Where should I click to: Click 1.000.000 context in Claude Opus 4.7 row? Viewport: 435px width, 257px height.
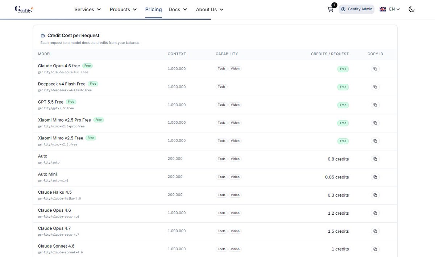tap(177, 231)
